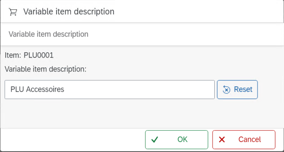Image resolution: width=284 pixels, height=152 pixels.
Task: Click the PLU0001 item code text
Action: [39, 55]
